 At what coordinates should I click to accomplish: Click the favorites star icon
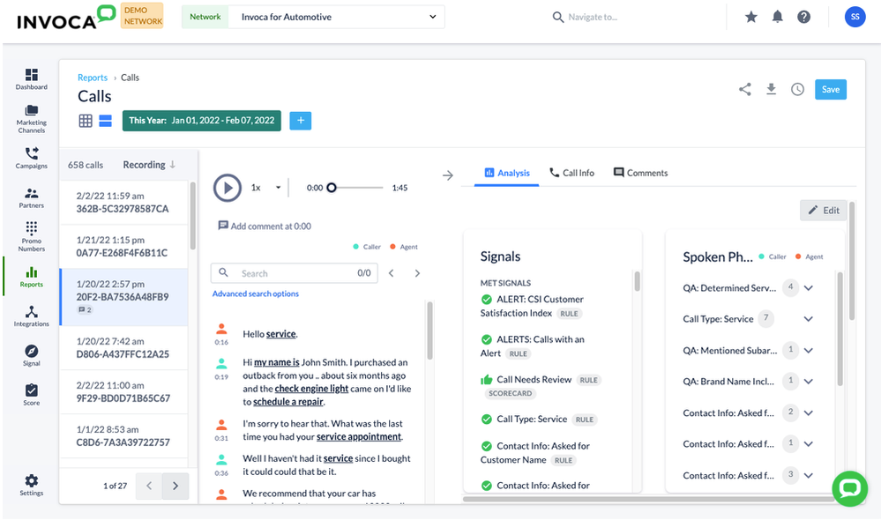pyautogui.click(x=751, y=17)
